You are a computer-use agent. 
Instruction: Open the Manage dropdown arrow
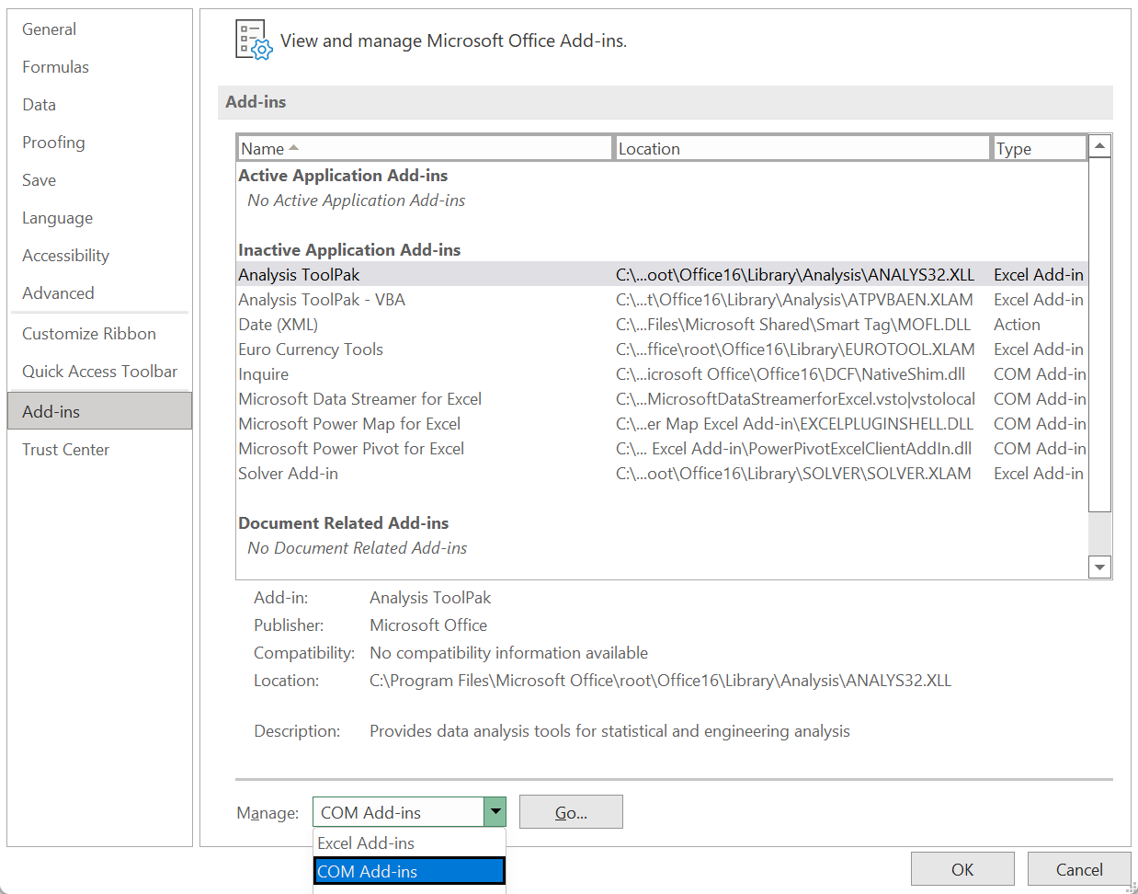click(495, 811)
